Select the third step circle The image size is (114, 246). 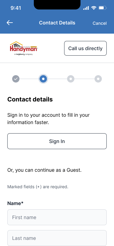(71, 79)
